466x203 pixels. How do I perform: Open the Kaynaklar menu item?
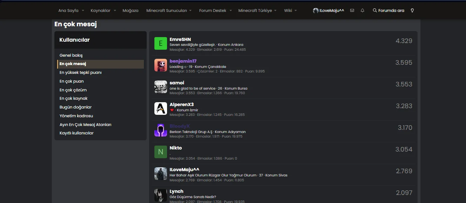[100, 10]
